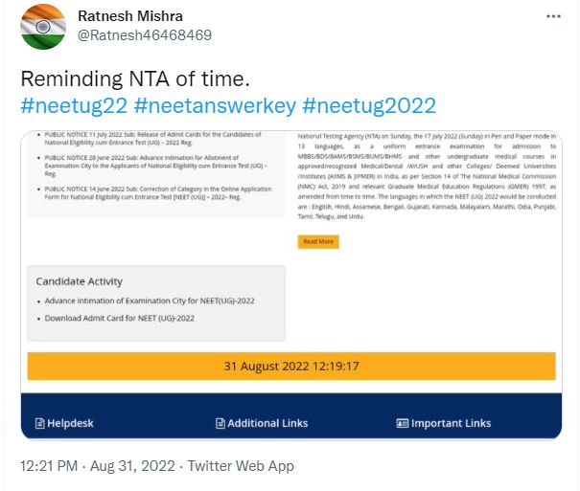Open the Ratnesh Mishra display name

[128, 16]
